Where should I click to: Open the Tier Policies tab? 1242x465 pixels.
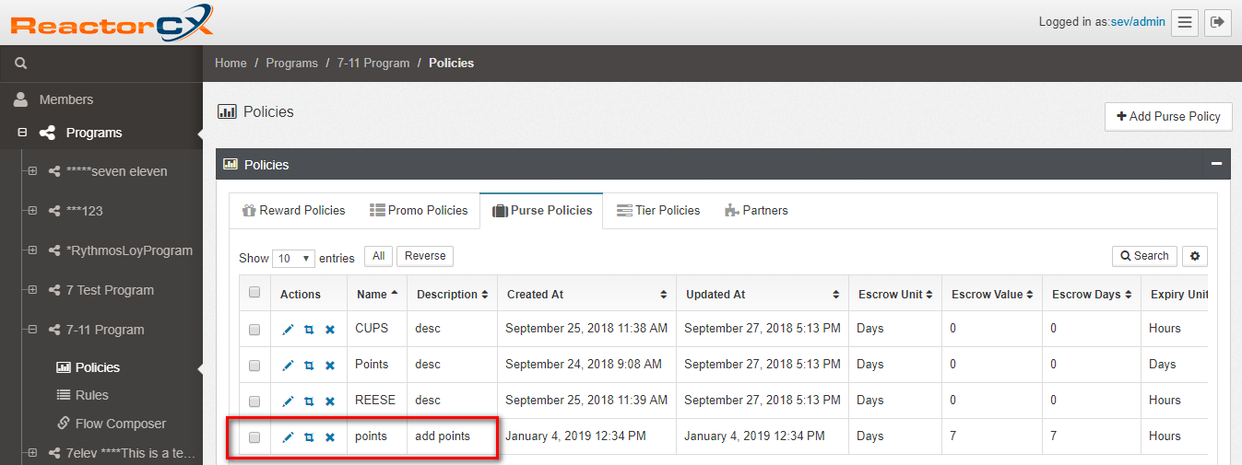point(658,210)
